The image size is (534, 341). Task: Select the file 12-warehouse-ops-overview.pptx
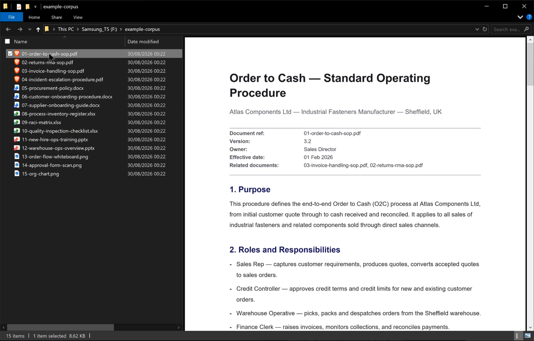(58, 148)
